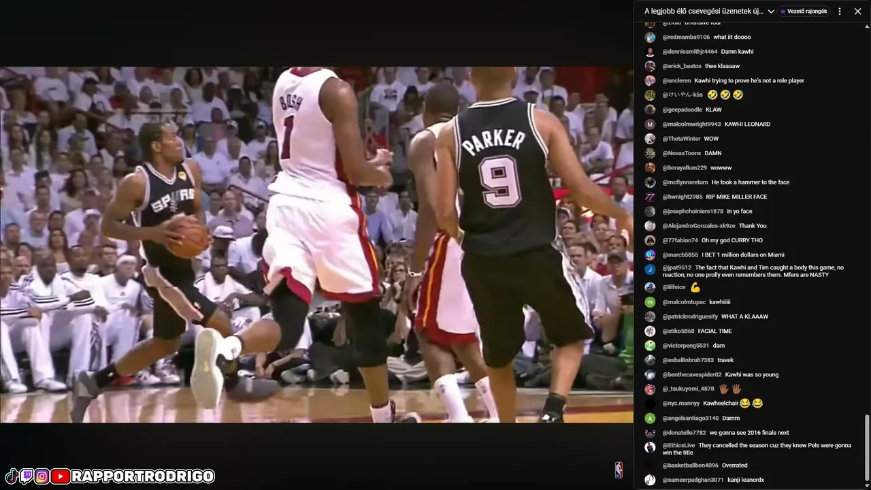Click the username @nyc.mannyy
The width and height of the screenshot is (871, 490).
coord(681,404)
